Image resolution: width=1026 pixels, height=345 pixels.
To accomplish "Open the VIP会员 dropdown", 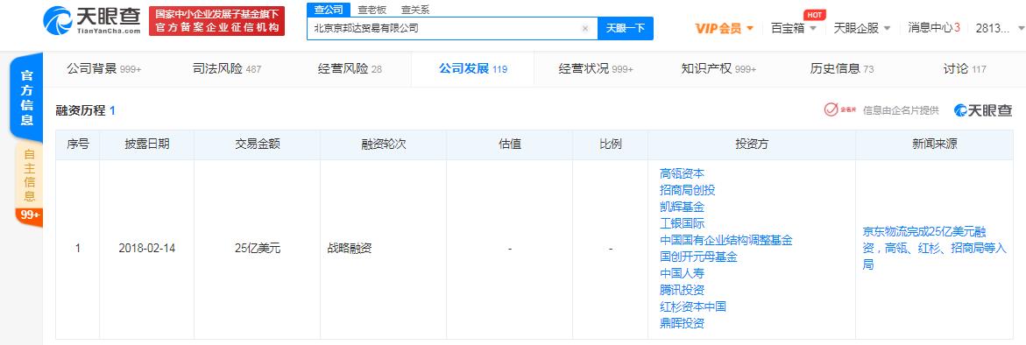I will pos(725,28).
